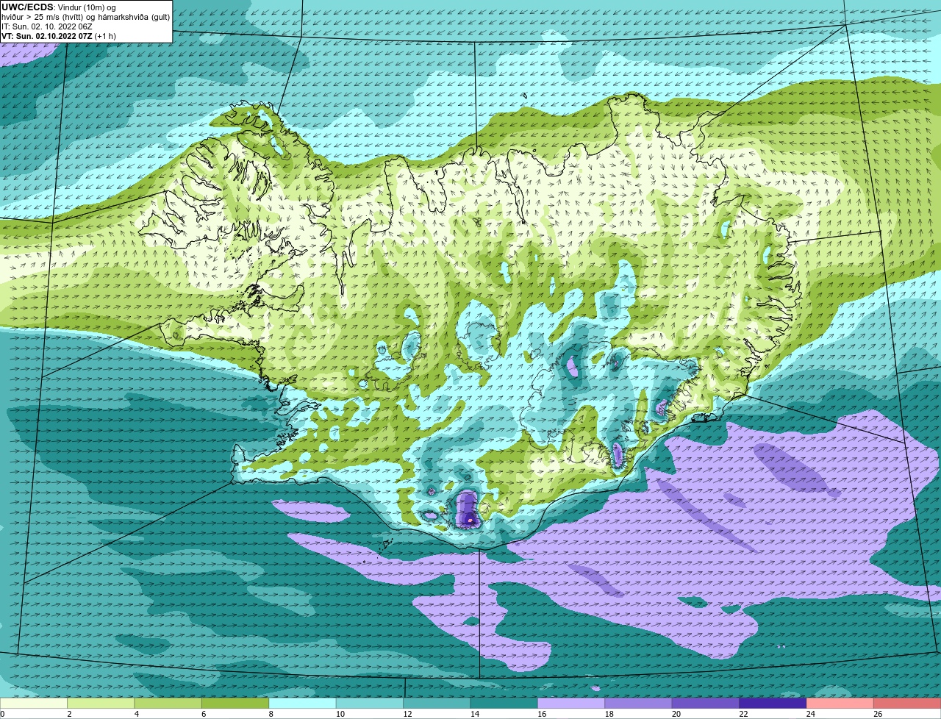Image resolution: width=941 pixels, height=719 pixels.
Task: Click the '24' tick label on the color scale
Action: [812, 714]
